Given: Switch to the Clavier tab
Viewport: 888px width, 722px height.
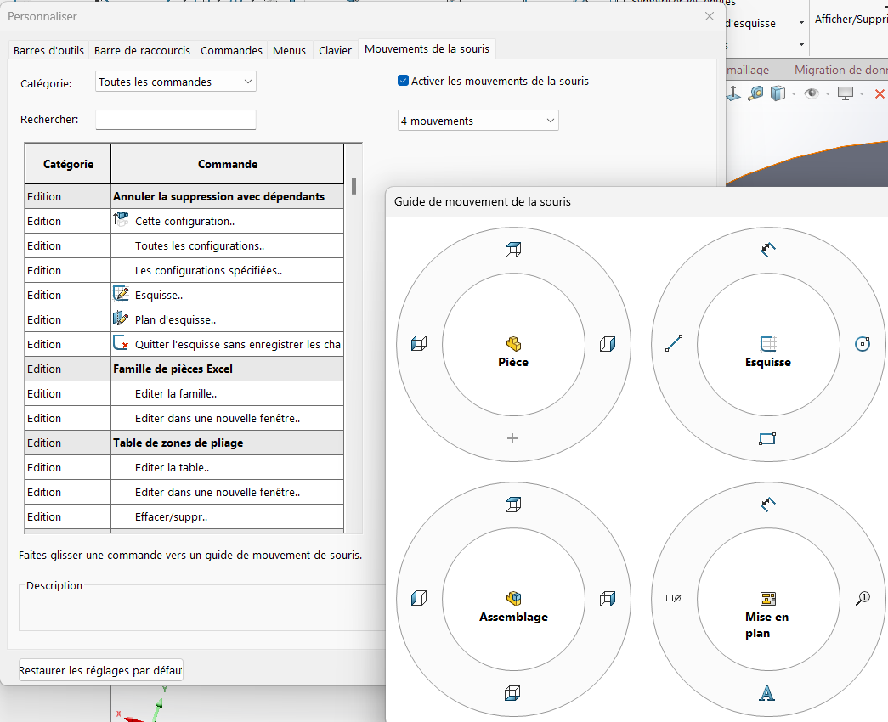Looking at the screenshot, I should point(335,50).
